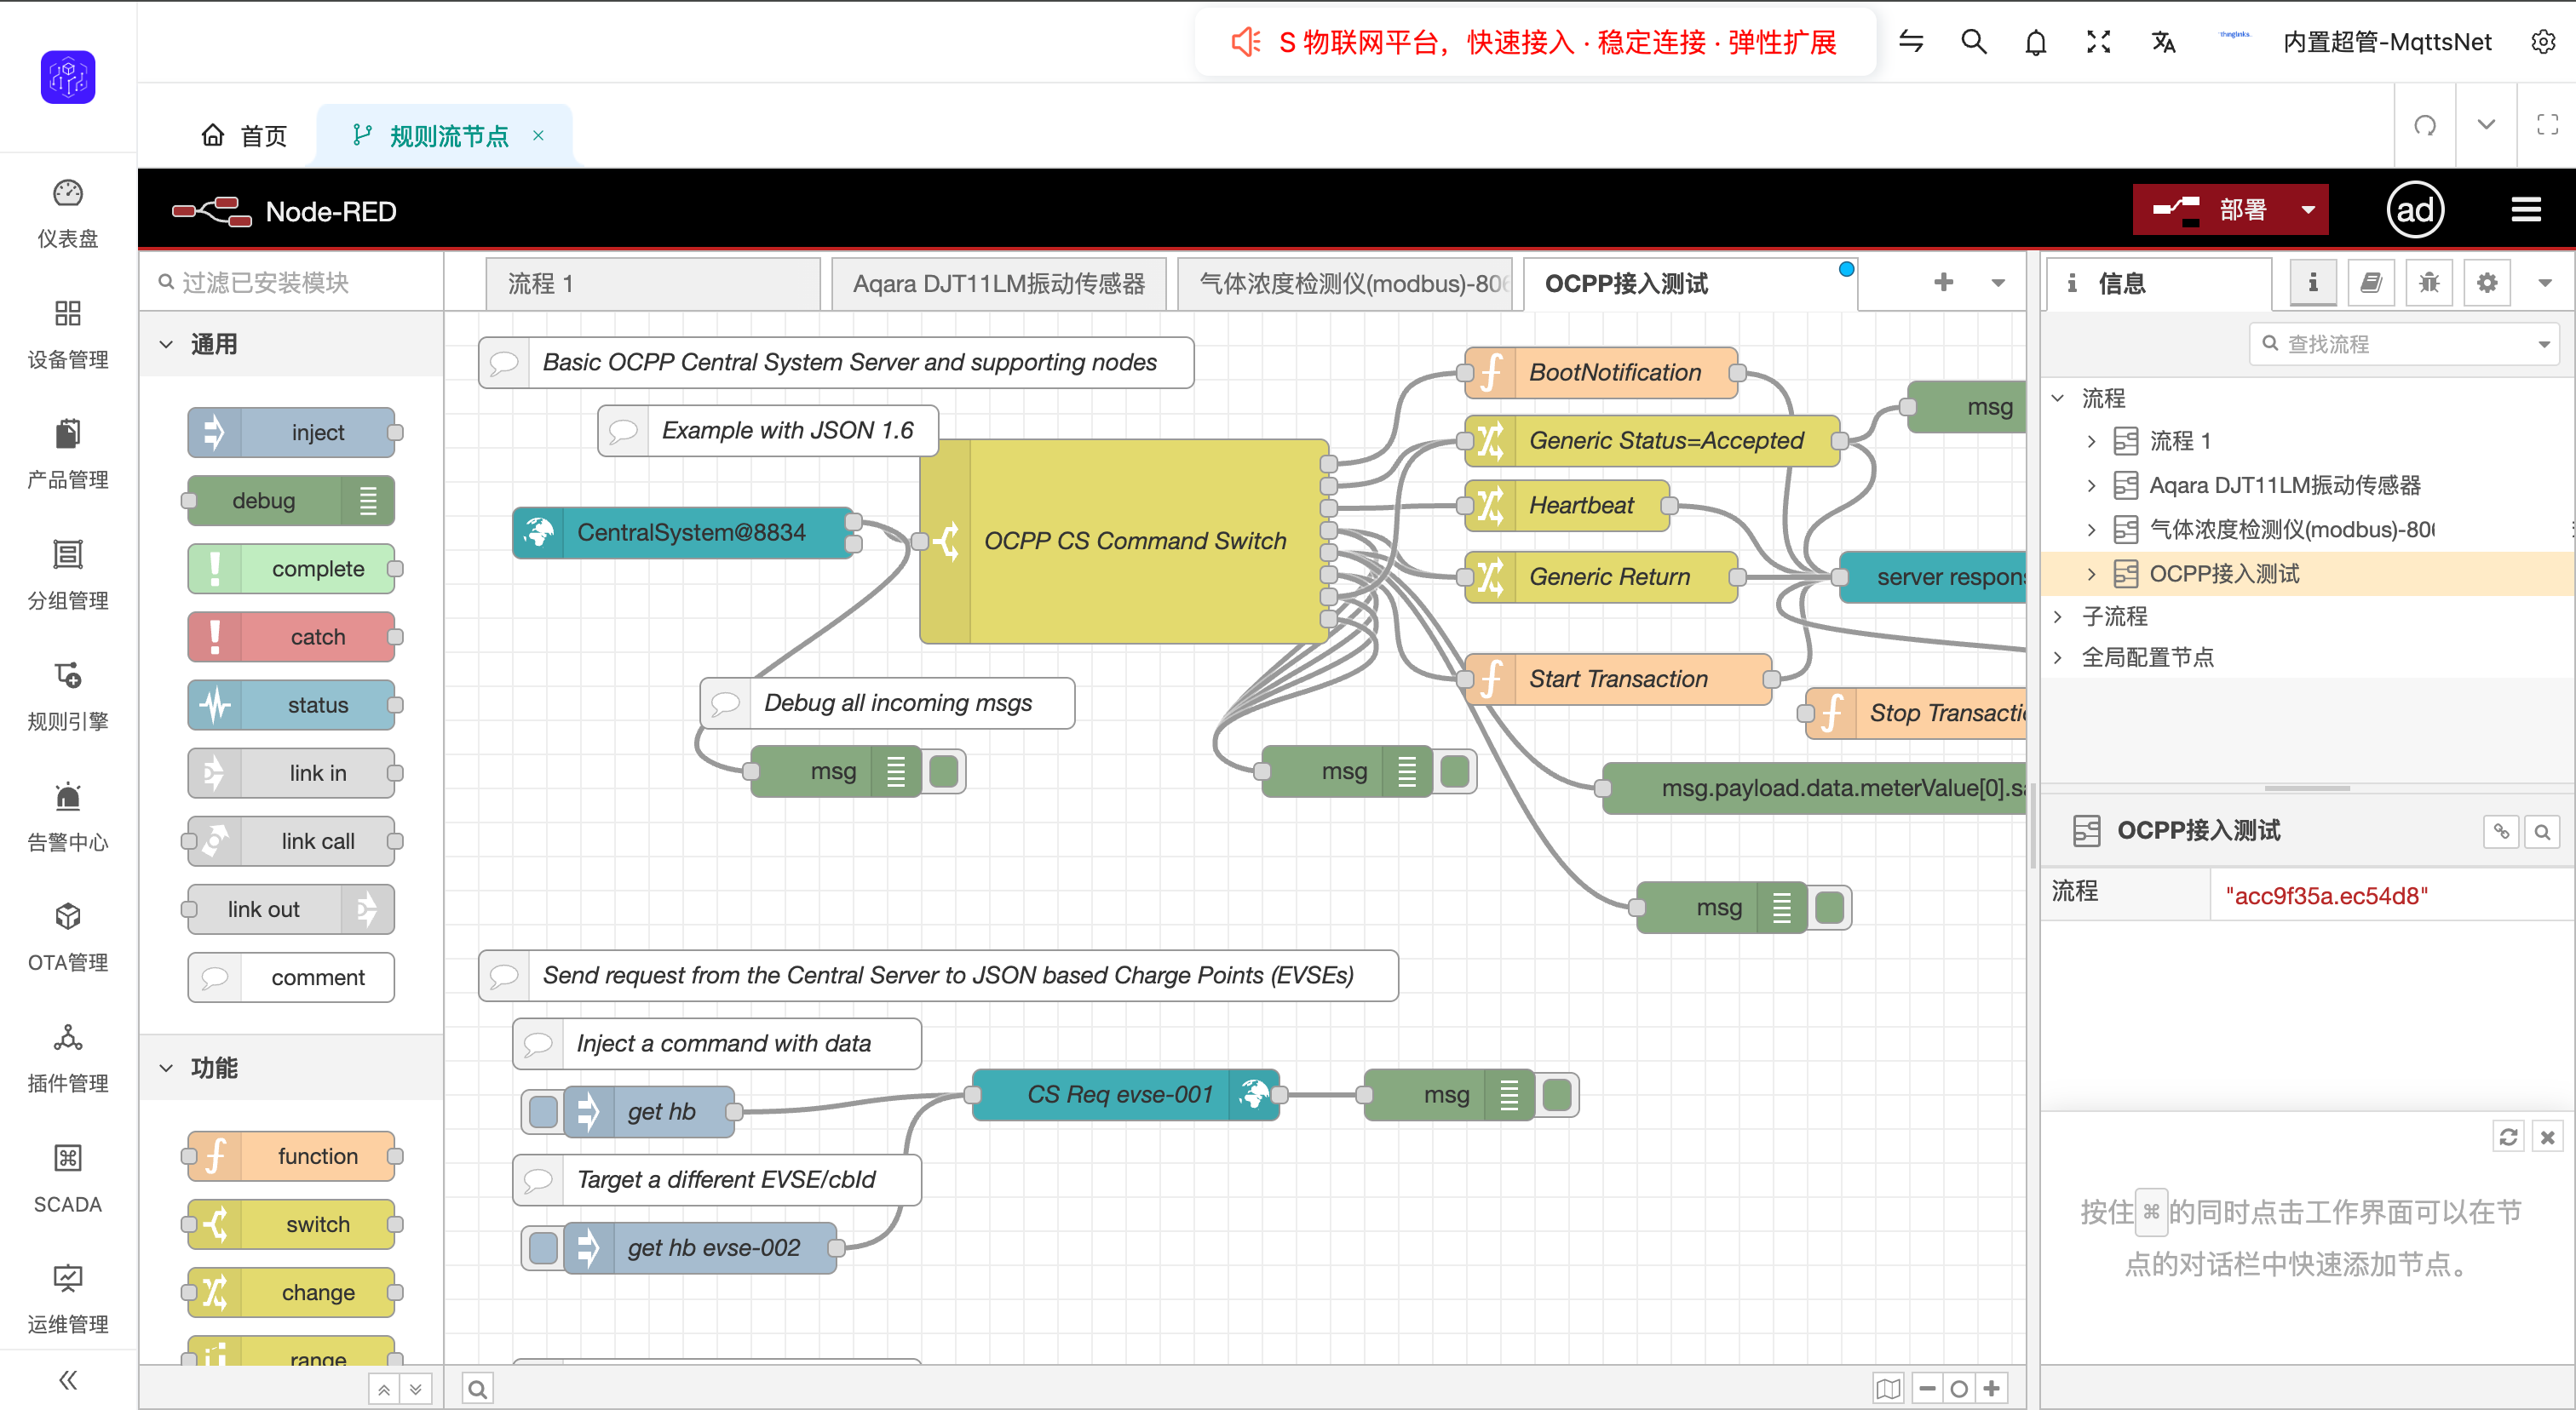Open the sidebar tabs dropdown arrow

[2545, 283]
